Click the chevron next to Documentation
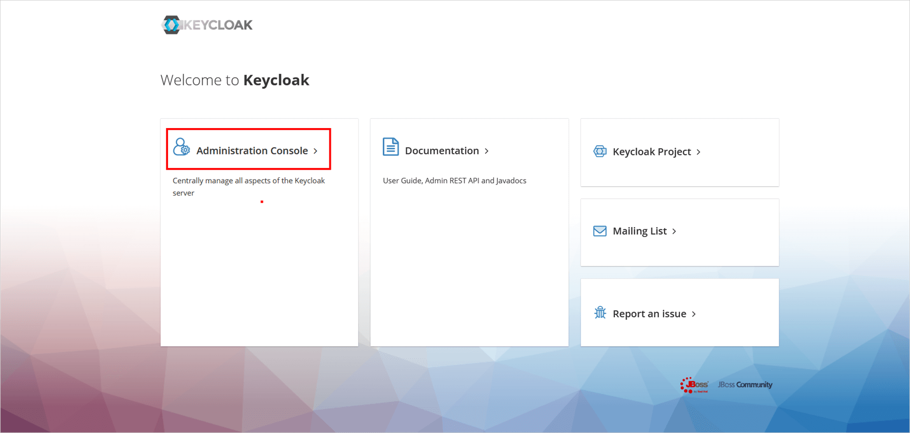 [486, 151]
